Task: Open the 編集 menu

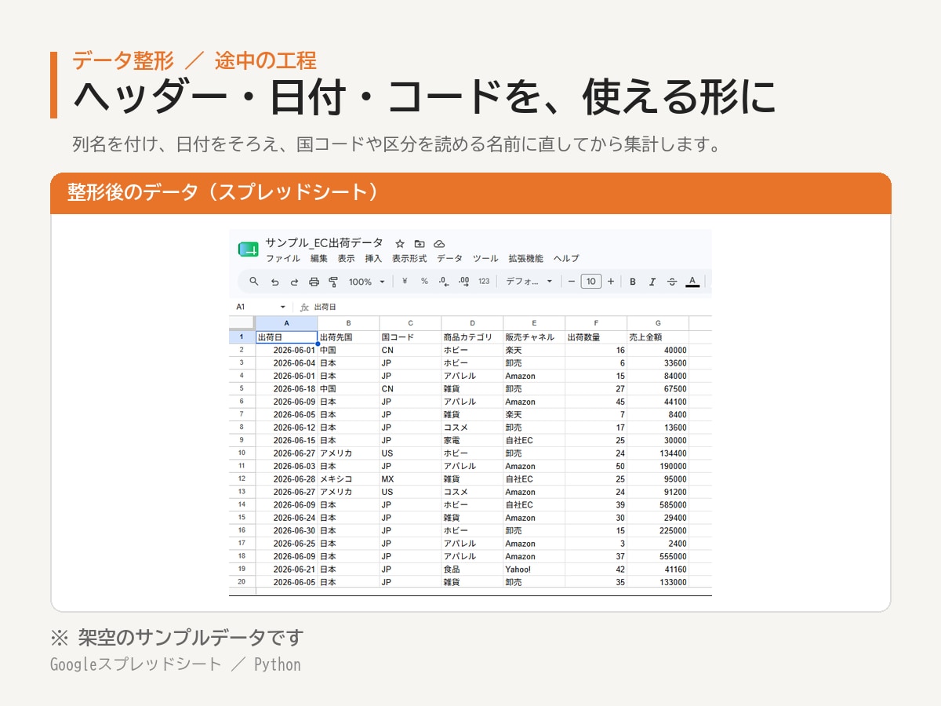Action: (x=319, y=259)
